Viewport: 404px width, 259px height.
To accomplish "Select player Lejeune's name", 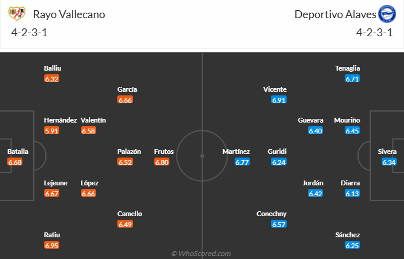I will pyautogui.click(x=55, y=183).
